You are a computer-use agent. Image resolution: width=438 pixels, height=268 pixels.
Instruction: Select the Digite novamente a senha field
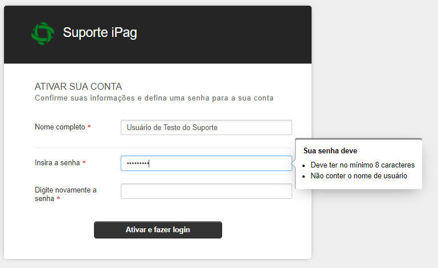click(x=206, y=191)
